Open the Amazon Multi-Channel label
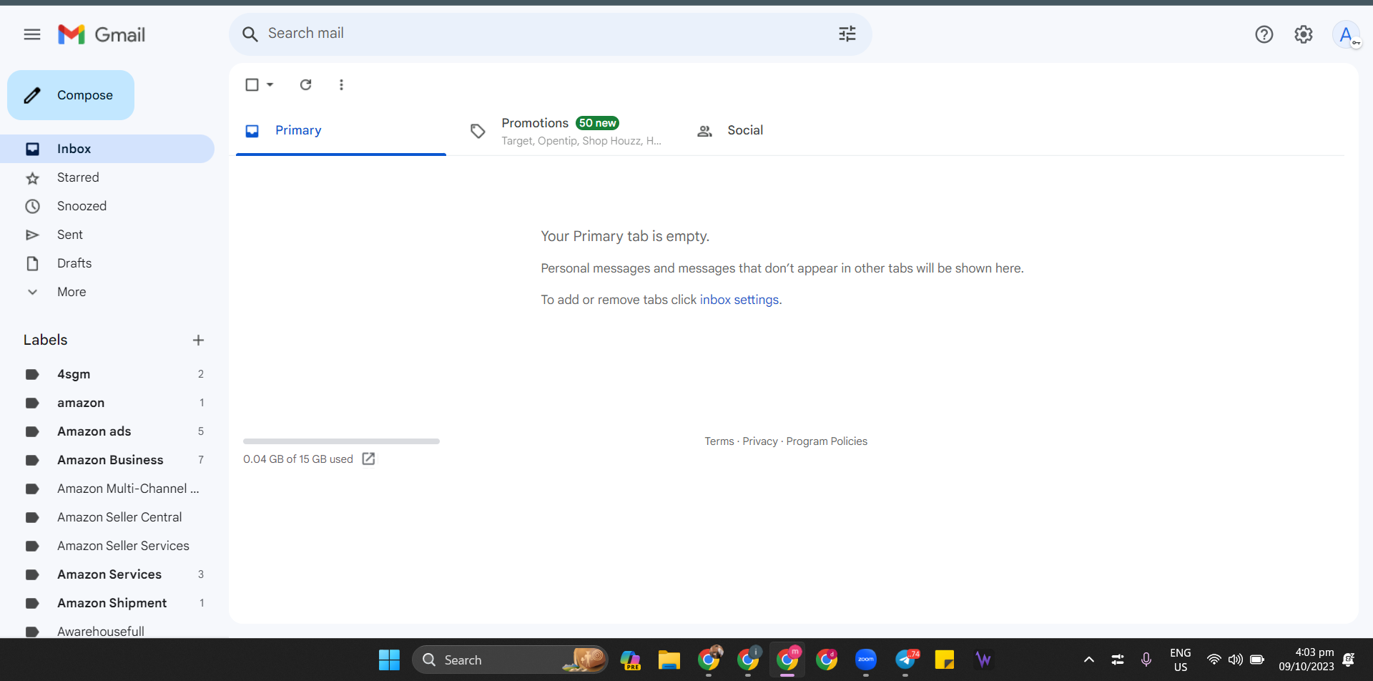Viewport: 1373px width, 681px height. [107, 489]
